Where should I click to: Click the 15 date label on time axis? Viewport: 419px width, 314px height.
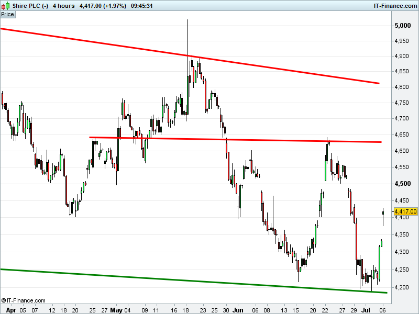295,310
